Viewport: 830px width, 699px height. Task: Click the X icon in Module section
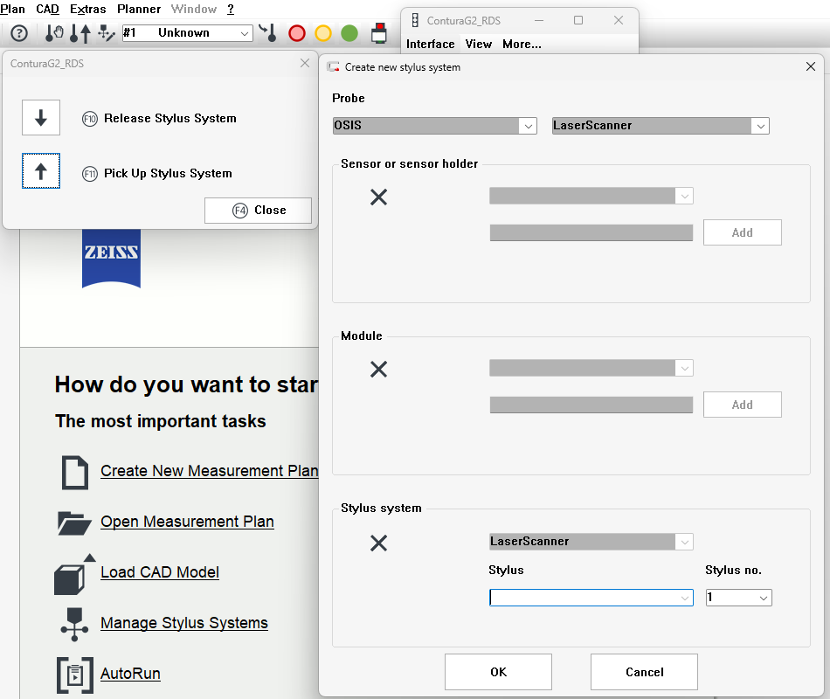coord(378,370)
